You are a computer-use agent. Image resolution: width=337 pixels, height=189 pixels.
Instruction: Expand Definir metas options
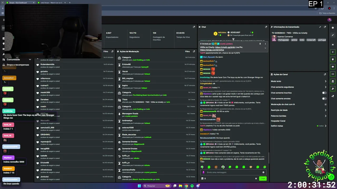325,126
